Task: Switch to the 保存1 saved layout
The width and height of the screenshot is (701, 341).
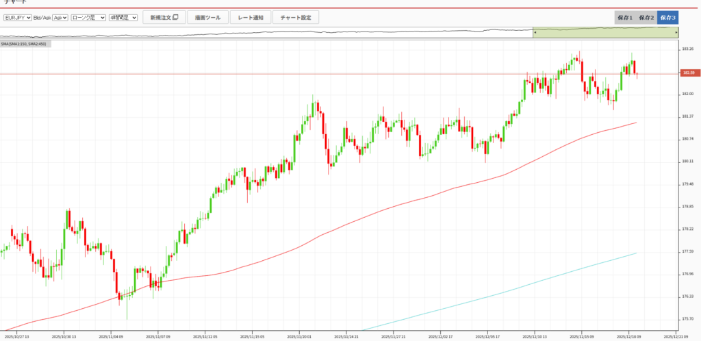Action: (625, 17)
